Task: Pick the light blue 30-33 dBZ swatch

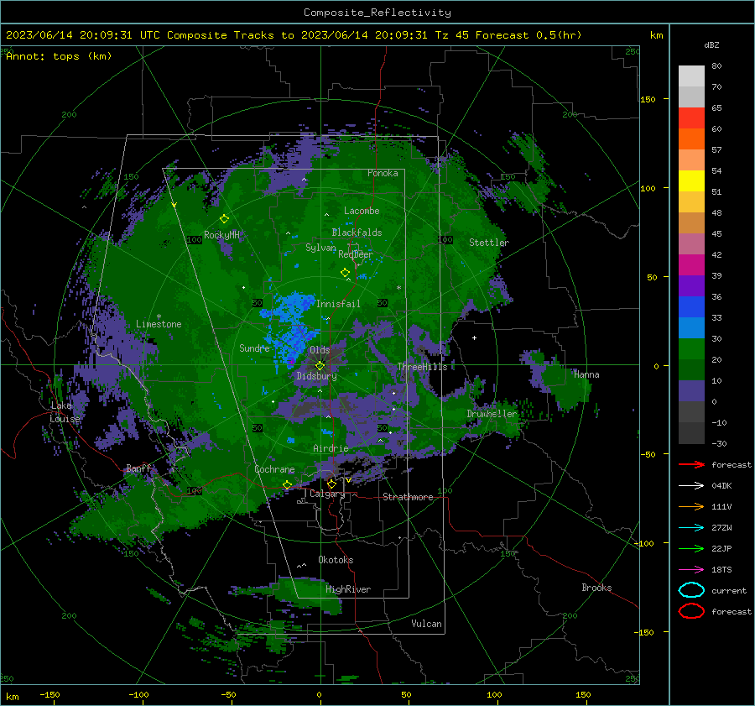Action: click(691, 327)
